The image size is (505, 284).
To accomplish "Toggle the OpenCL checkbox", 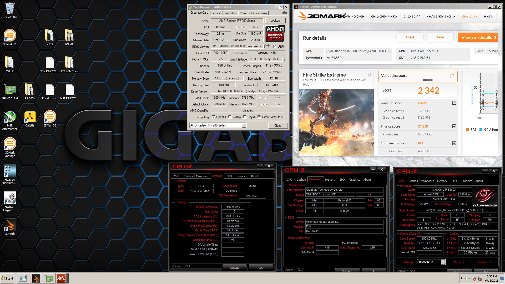I will pos(213,117).
